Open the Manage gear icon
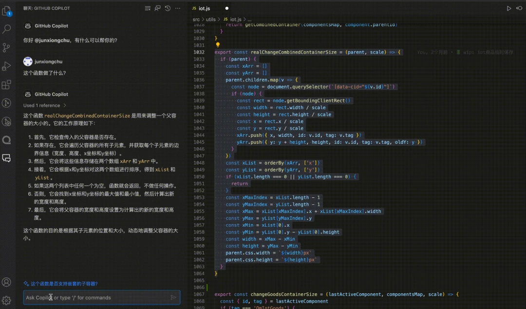Screen dimensions: 526x309 (7, 300)
